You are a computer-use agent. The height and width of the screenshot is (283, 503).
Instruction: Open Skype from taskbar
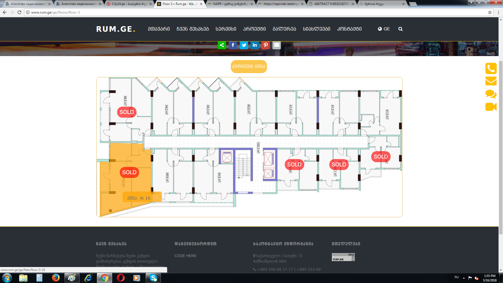153,278
